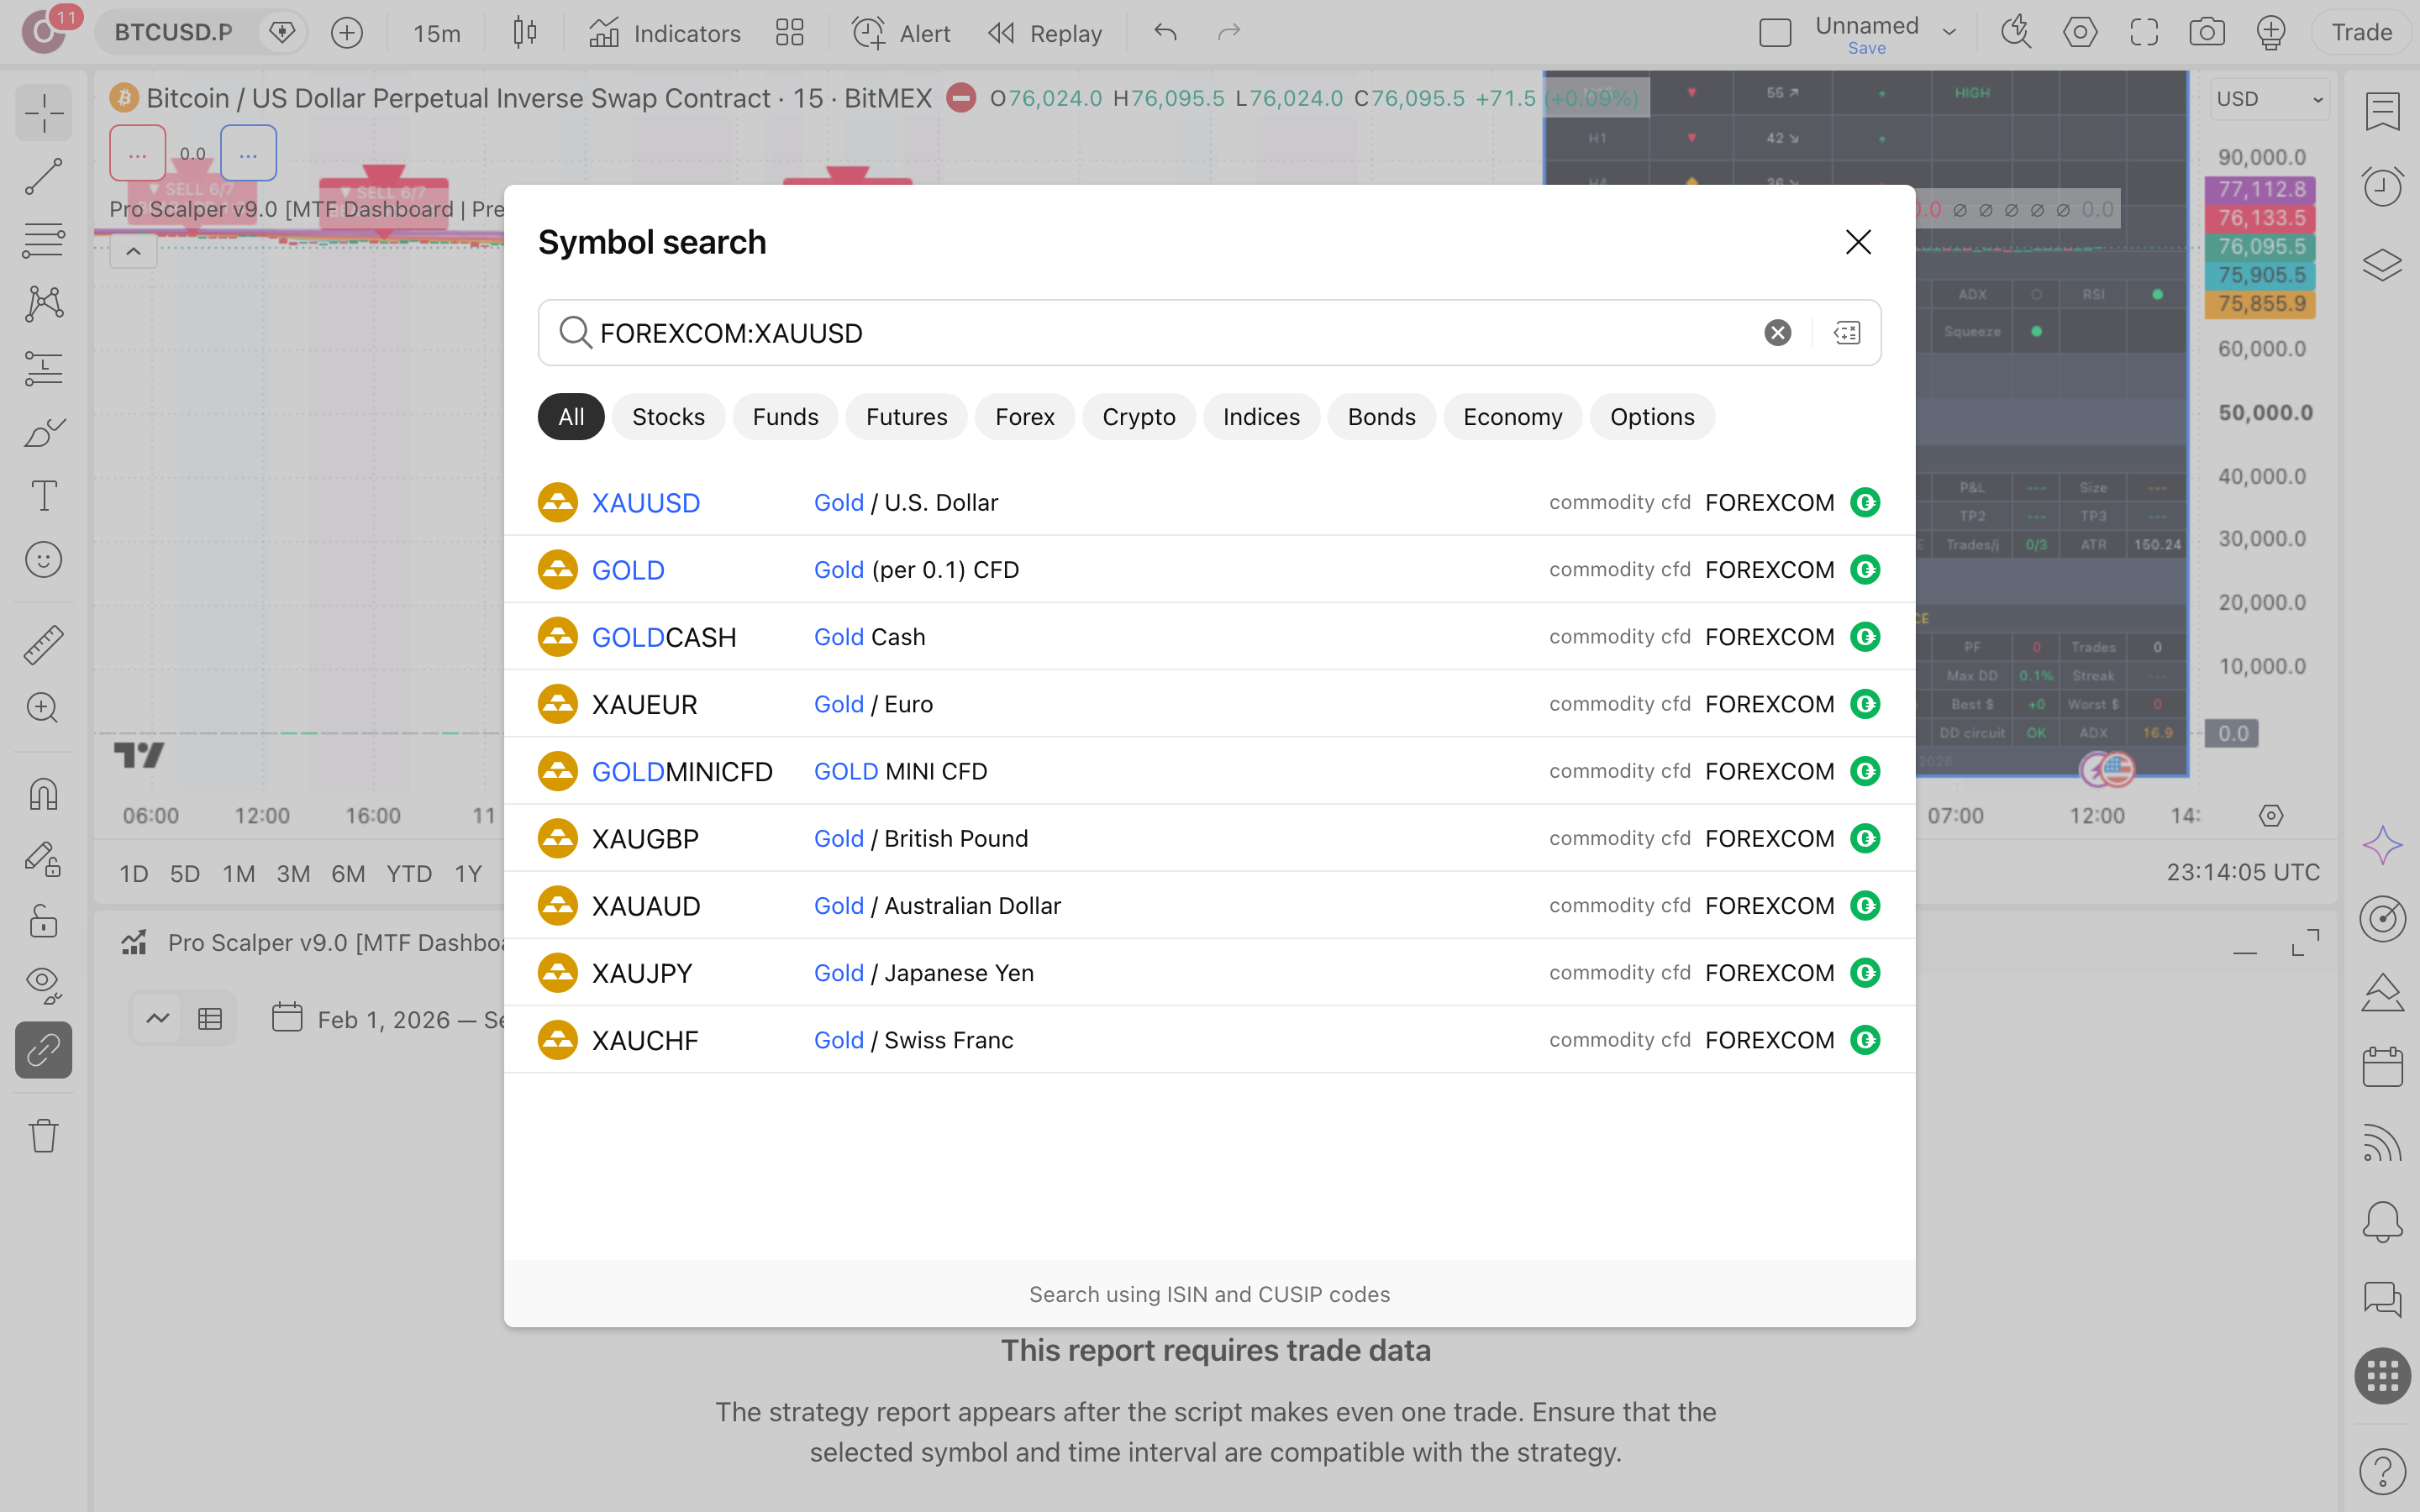Switch to the Crypto filter tab
Image resolution: width=2420 pixels, height=1512 pixels.
pos(1138,417)
